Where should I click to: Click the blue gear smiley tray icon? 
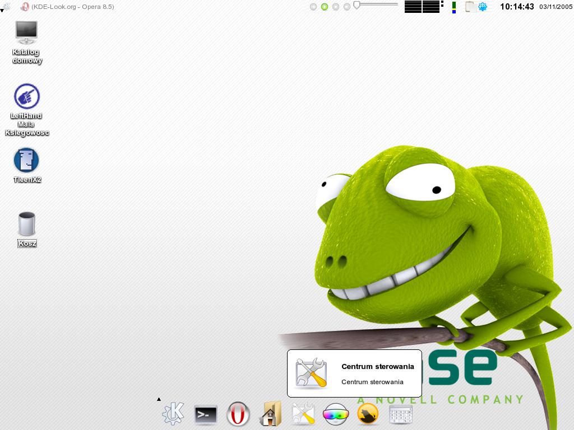pos(483,7)
